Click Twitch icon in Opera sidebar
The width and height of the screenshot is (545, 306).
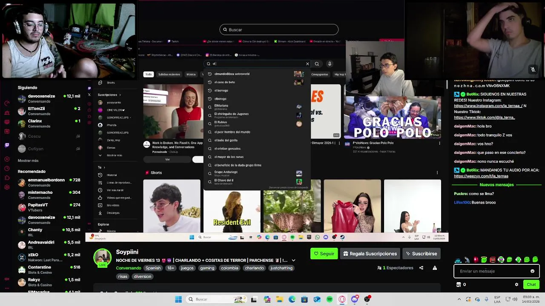pyautogui.click(x=7, y=145)
